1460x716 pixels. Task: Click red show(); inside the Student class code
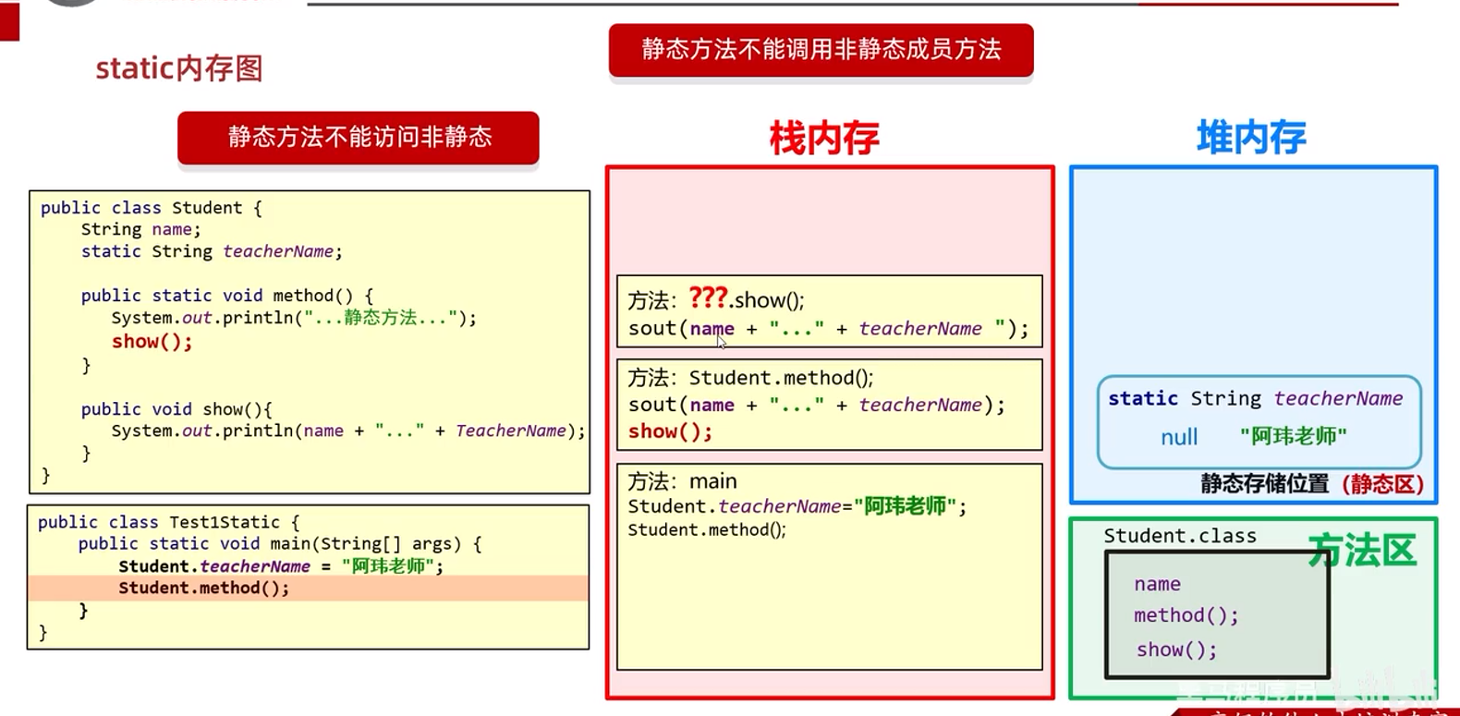click(152, 342)
